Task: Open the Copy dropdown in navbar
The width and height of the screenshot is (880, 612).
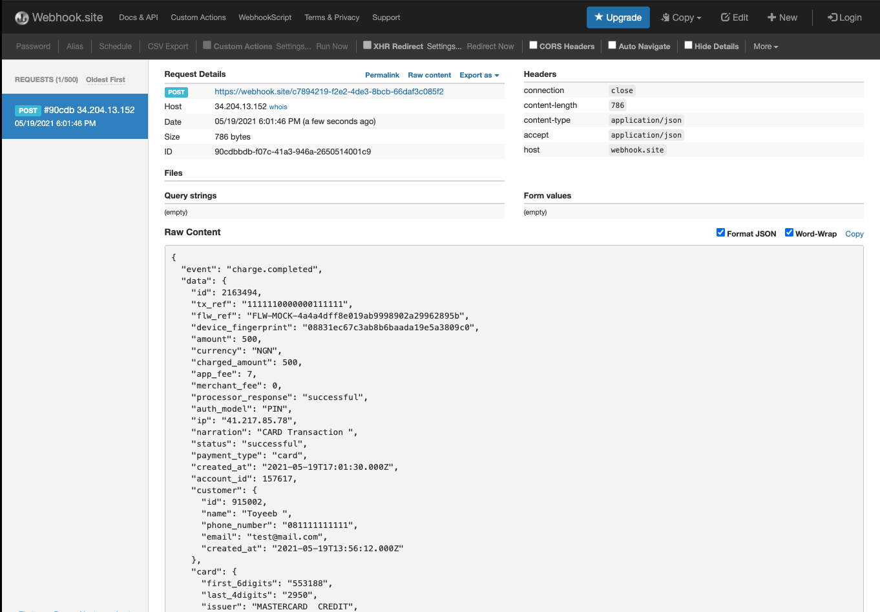Action: (x=681, y=17)
